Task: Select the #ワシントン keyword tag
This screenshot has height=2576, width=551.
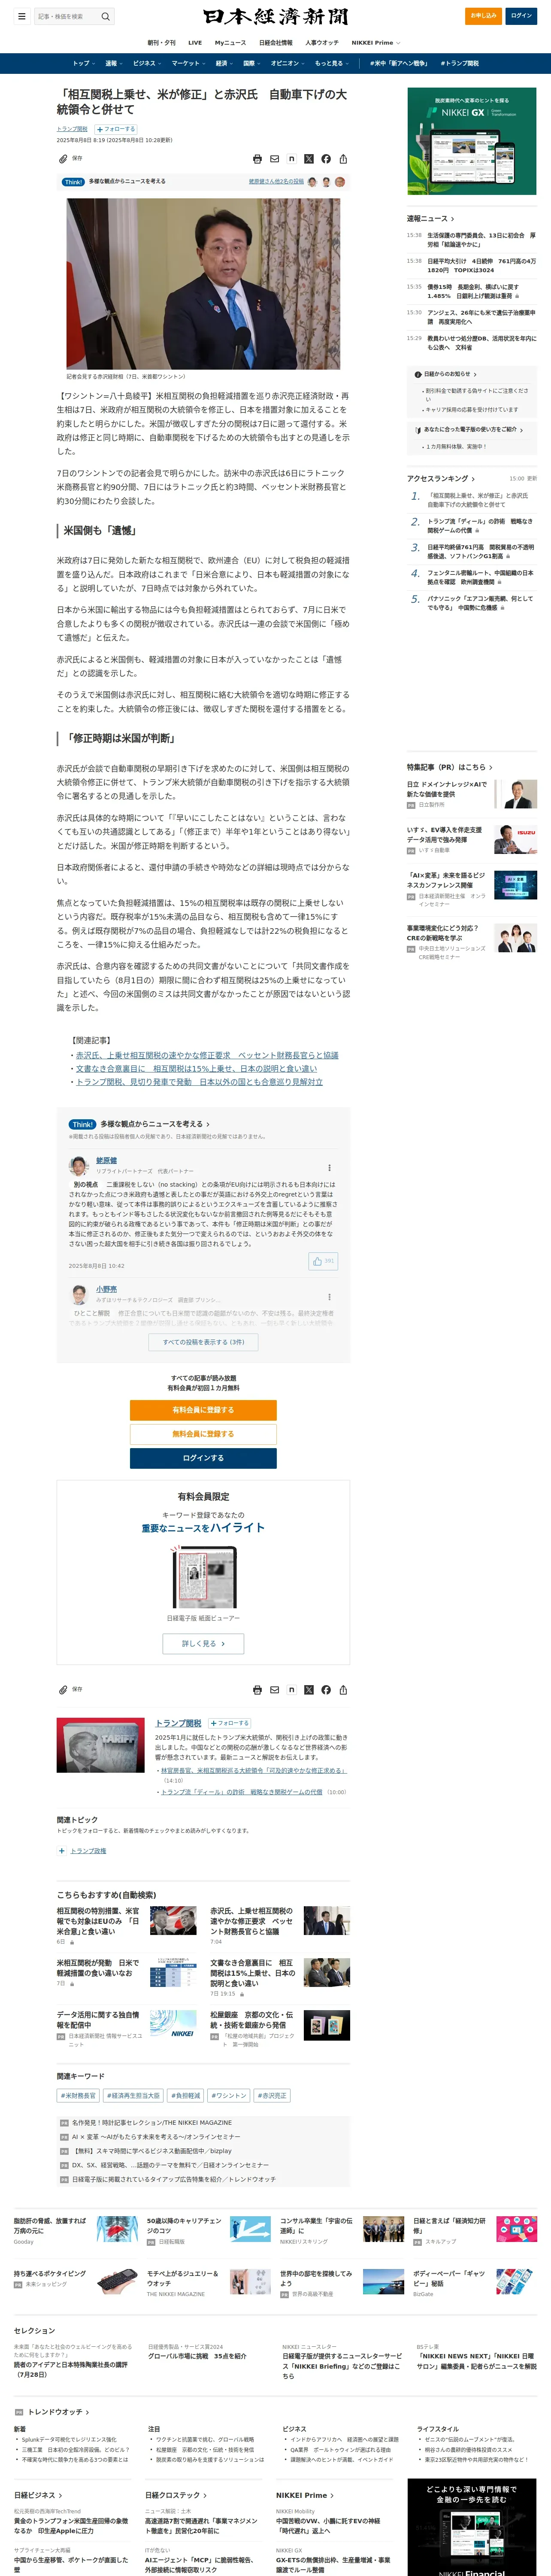Action: point(229,2095)
